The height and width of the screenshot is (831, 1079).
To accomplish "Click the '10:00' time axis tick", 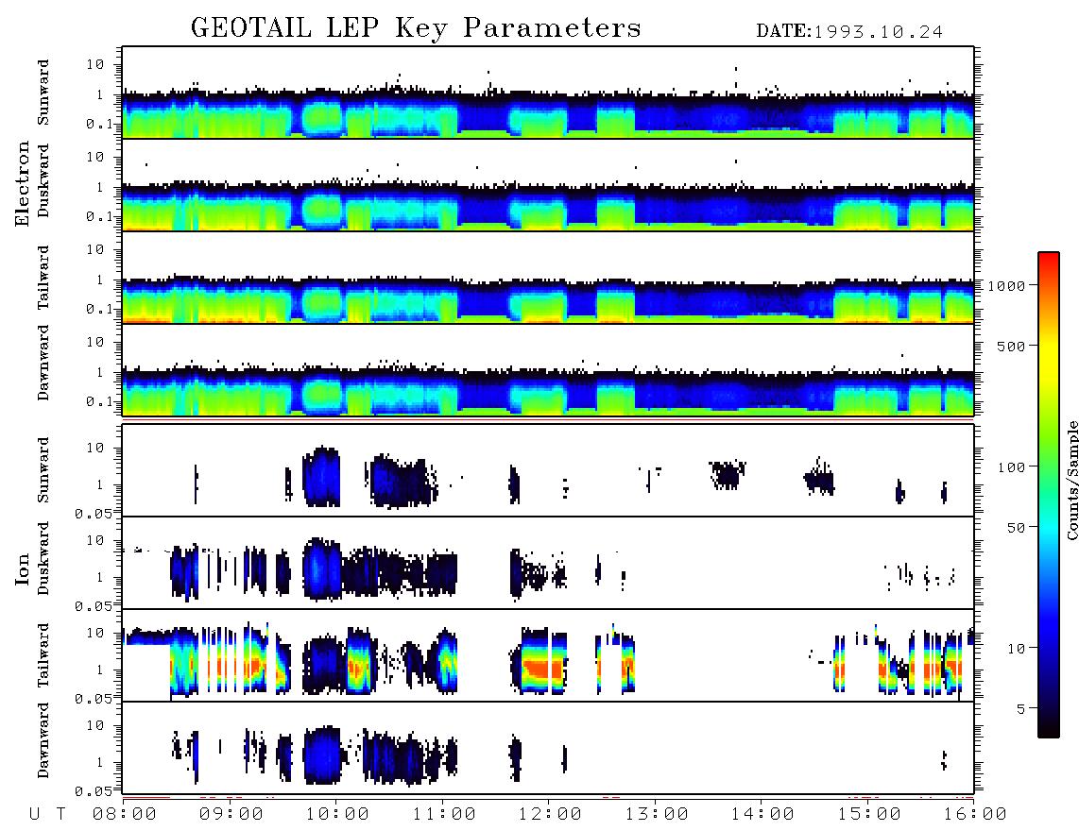I will coord(338,814).
